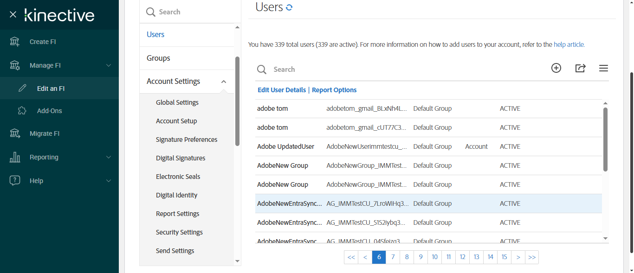
Task: Click the Add-Ons puzzle piece icon
Action: (22, 111)
